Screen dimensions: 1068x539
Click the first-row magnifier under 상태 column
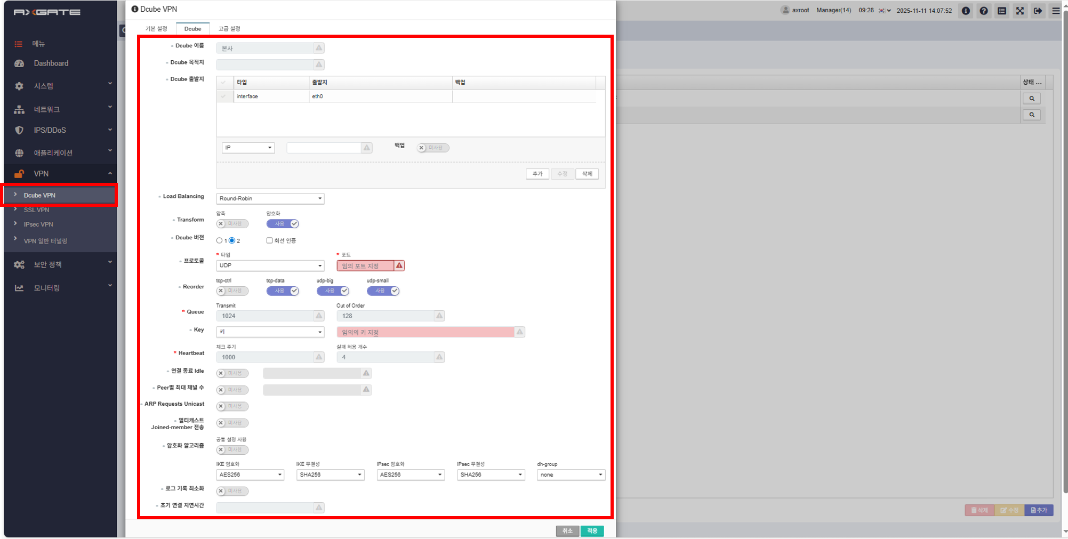(1032, 99)
